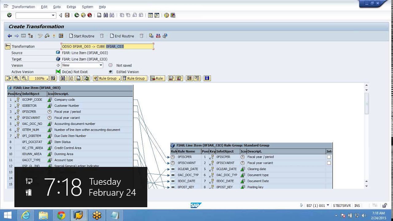Select the 0AC_DOC_TYP Document type rule

188,175
